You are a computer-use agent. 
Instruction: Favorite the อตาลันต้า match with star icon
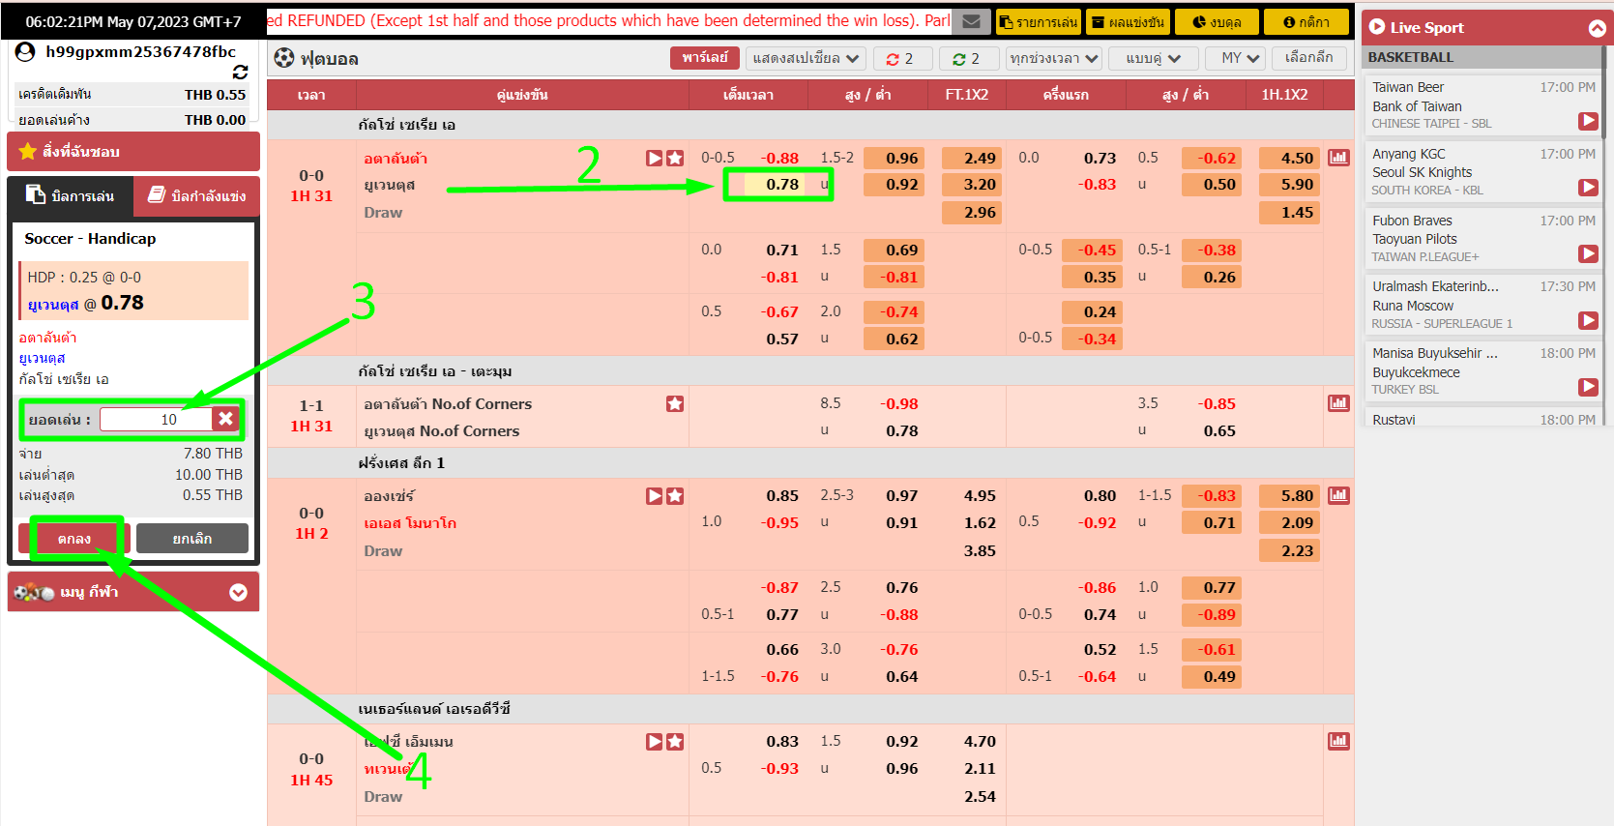click(675, 158)
